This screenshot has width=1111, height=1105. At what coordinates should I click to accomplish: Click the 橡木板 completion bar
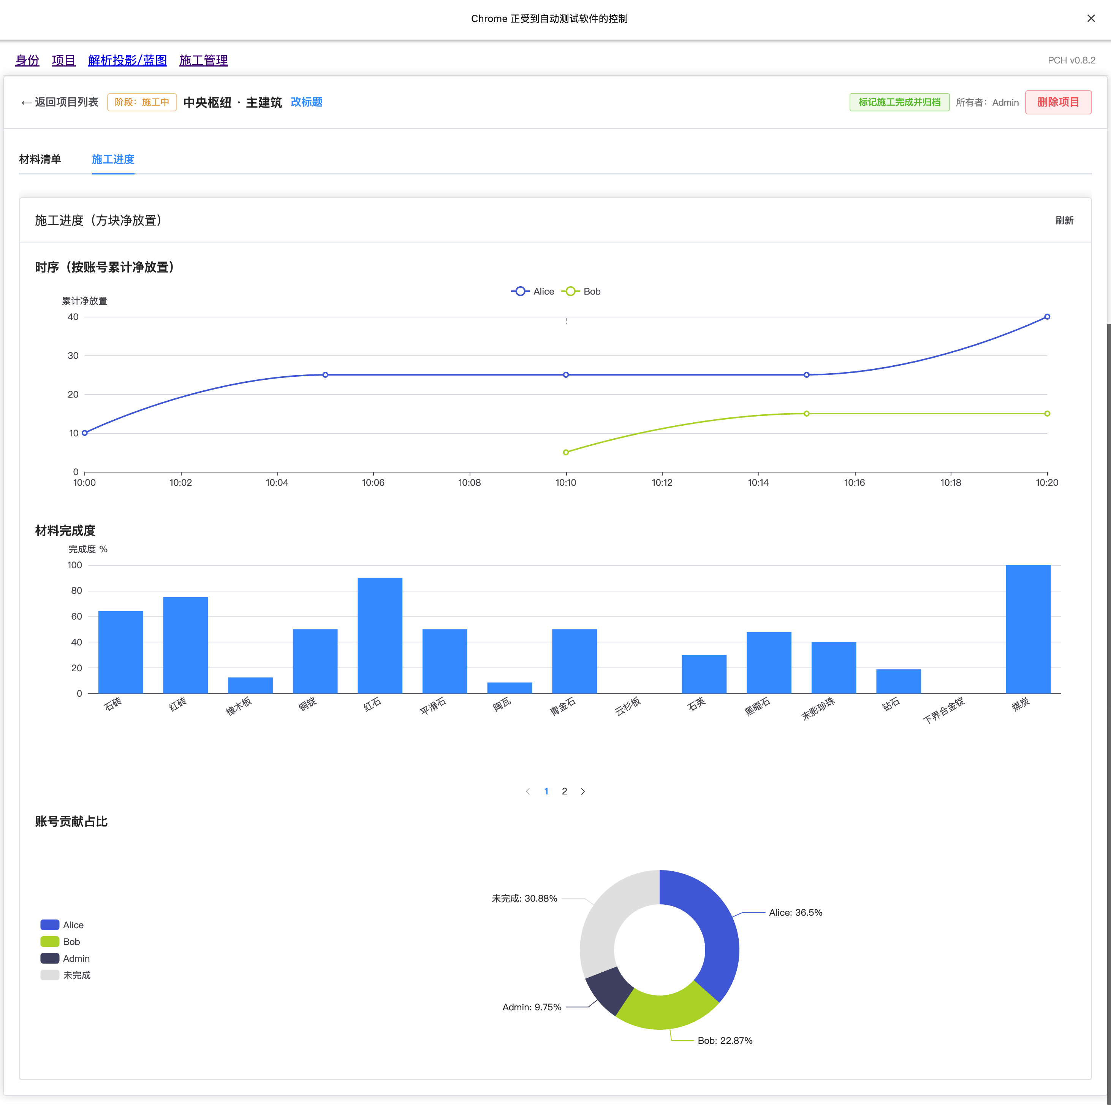[x=250, y=686]
